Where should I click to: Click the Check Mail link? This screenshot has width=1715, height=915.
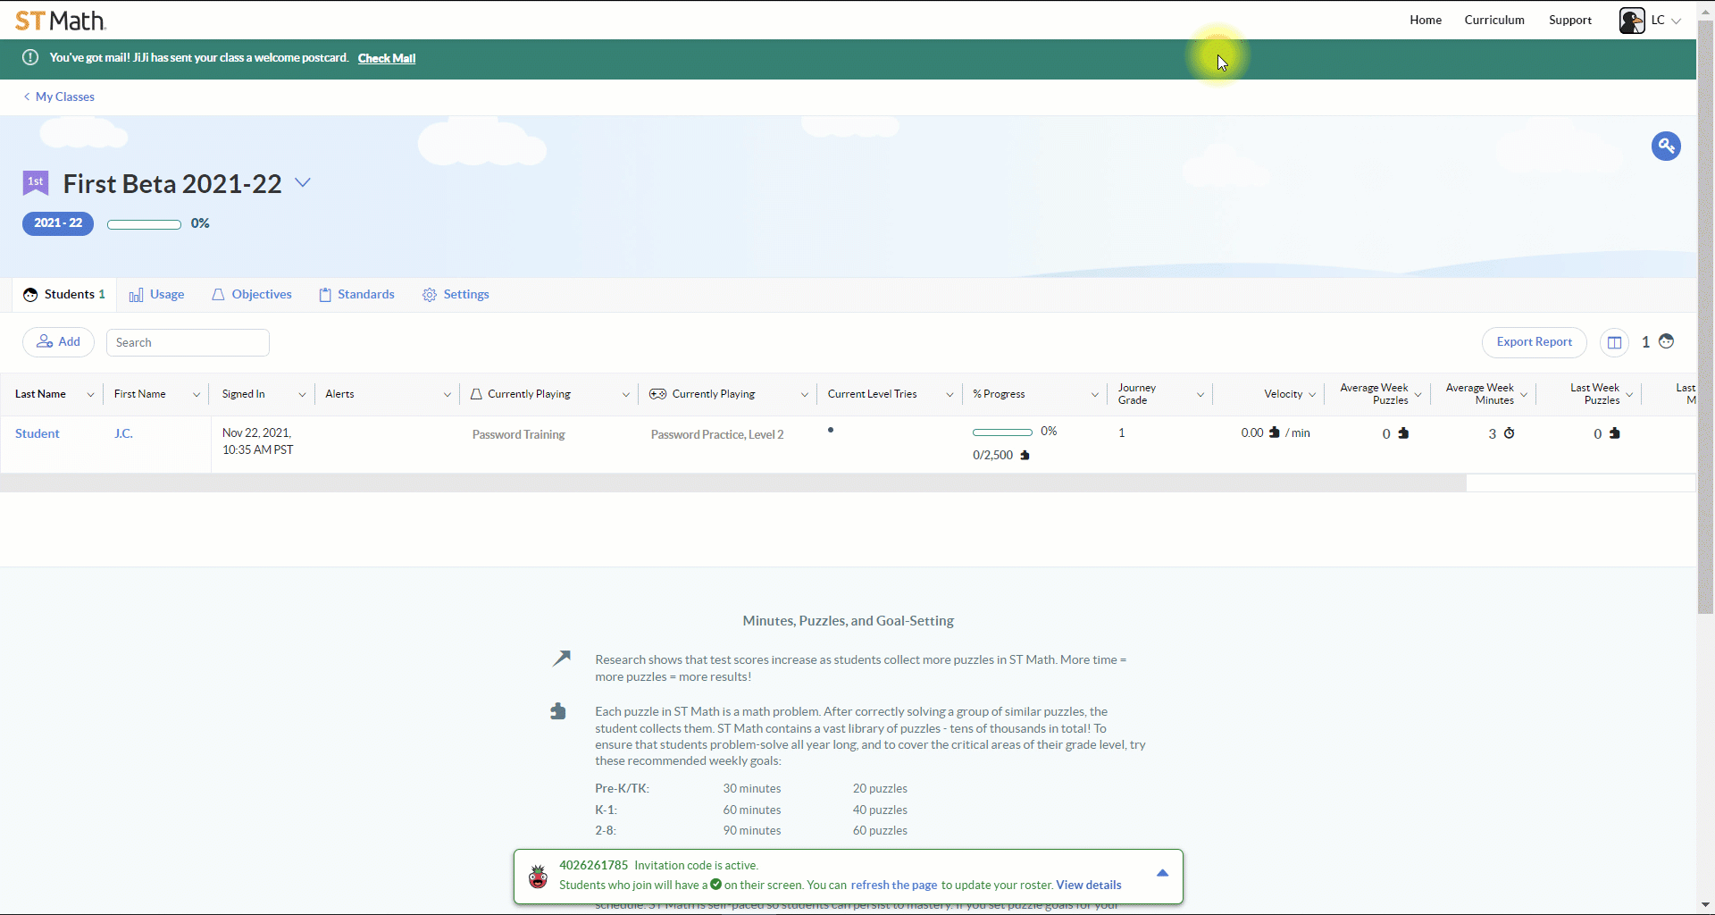click(x=387, y=58)
